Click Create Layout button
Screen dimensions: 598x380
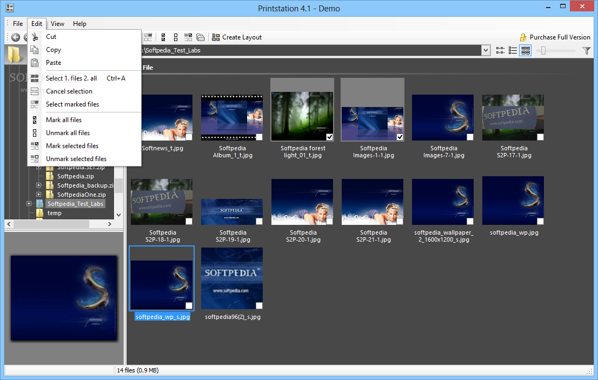(237, 37)
